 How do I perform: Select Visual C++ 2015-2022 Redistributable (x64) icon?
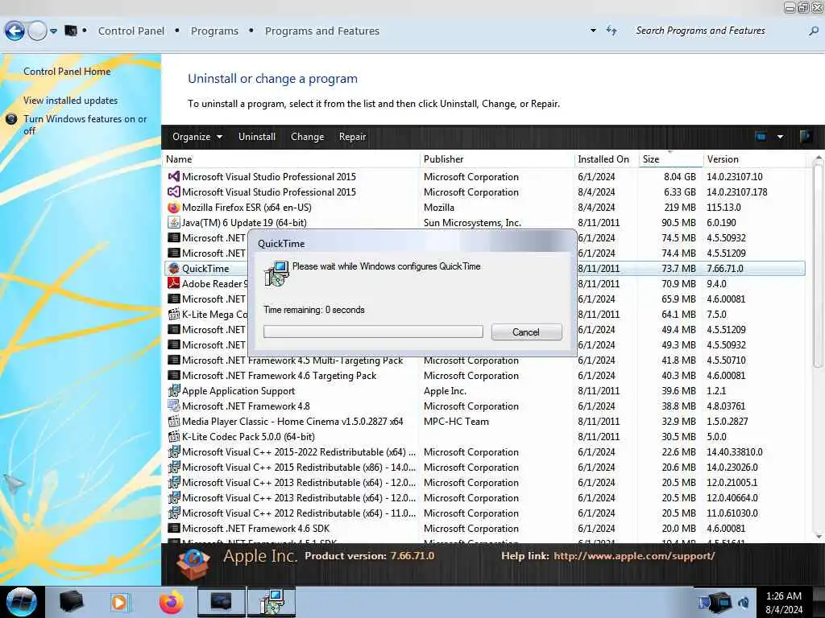pyautogui.click(x=174, y=451)
